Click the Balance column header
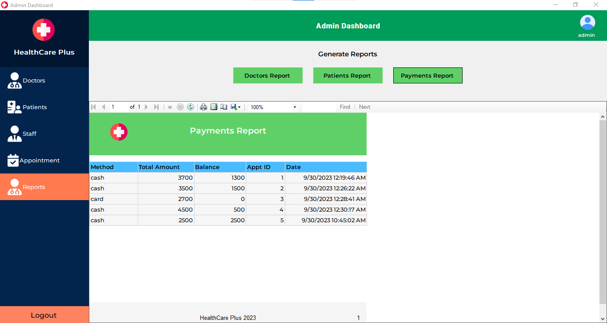 [x=220, y=167]
